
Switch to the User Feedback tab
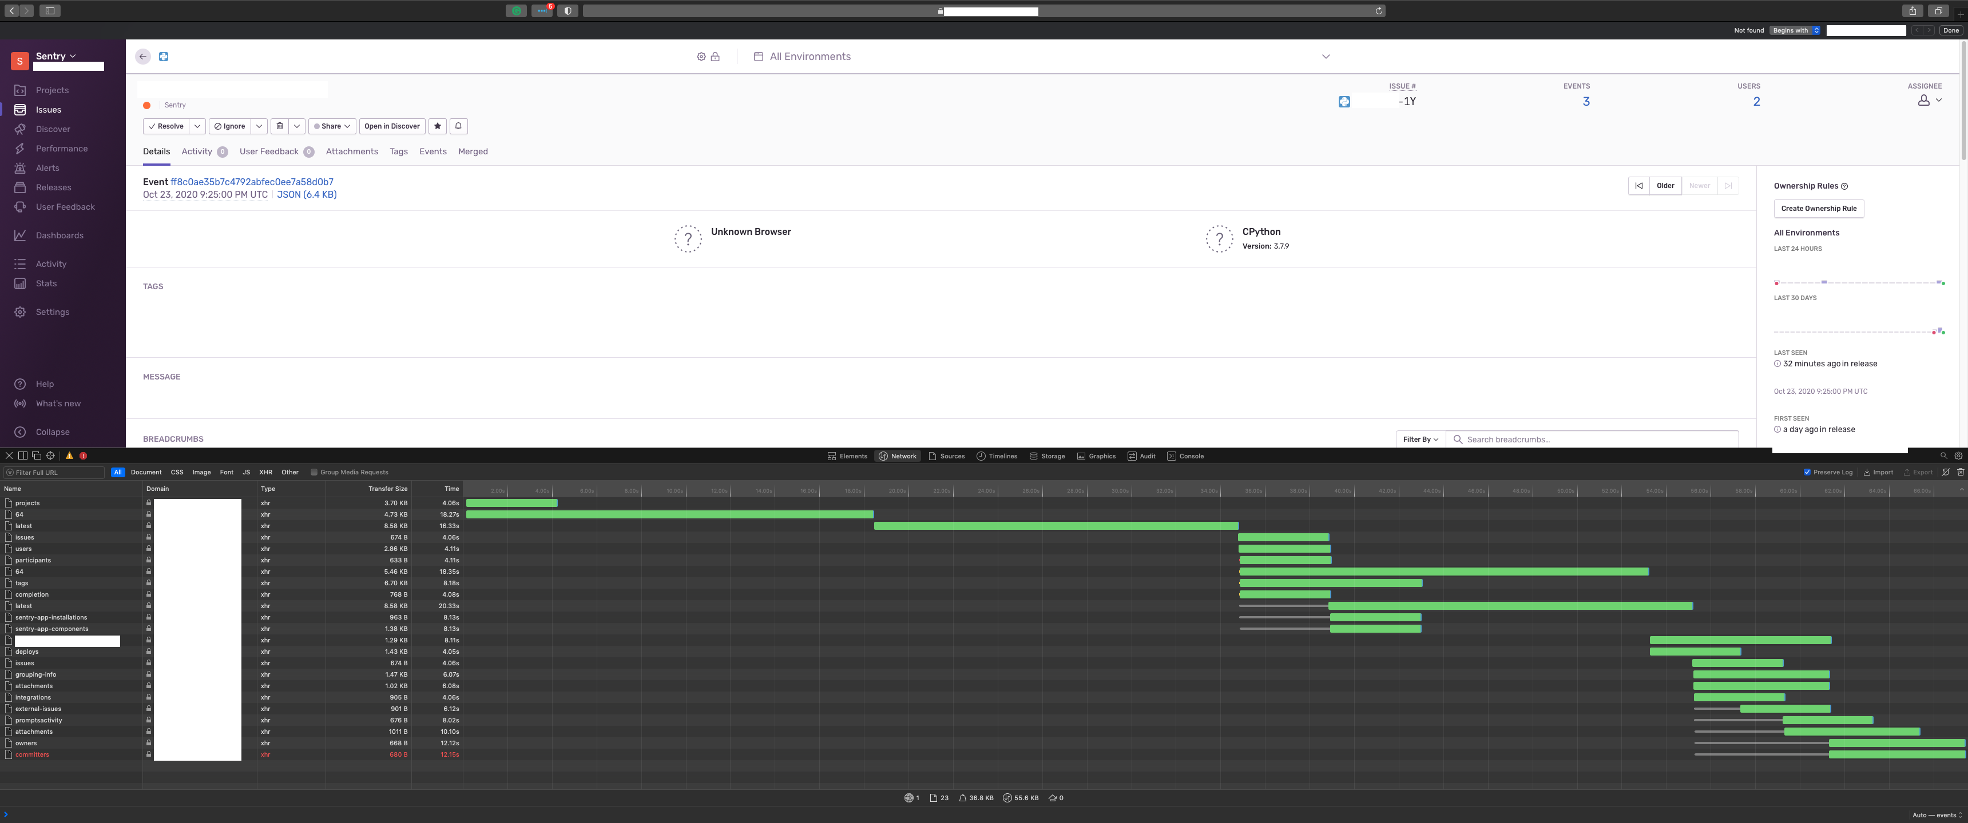pos(276,151)
